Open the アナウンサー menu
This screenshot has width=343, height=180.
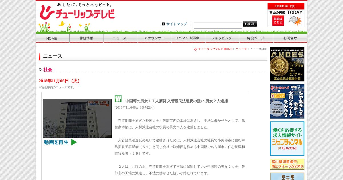[154, 38]
